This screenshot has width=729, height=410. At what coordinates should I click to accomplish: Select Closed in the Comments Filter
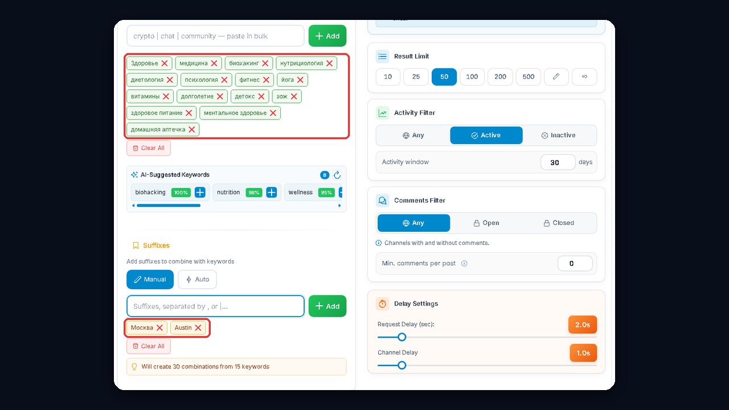(559, 223)
